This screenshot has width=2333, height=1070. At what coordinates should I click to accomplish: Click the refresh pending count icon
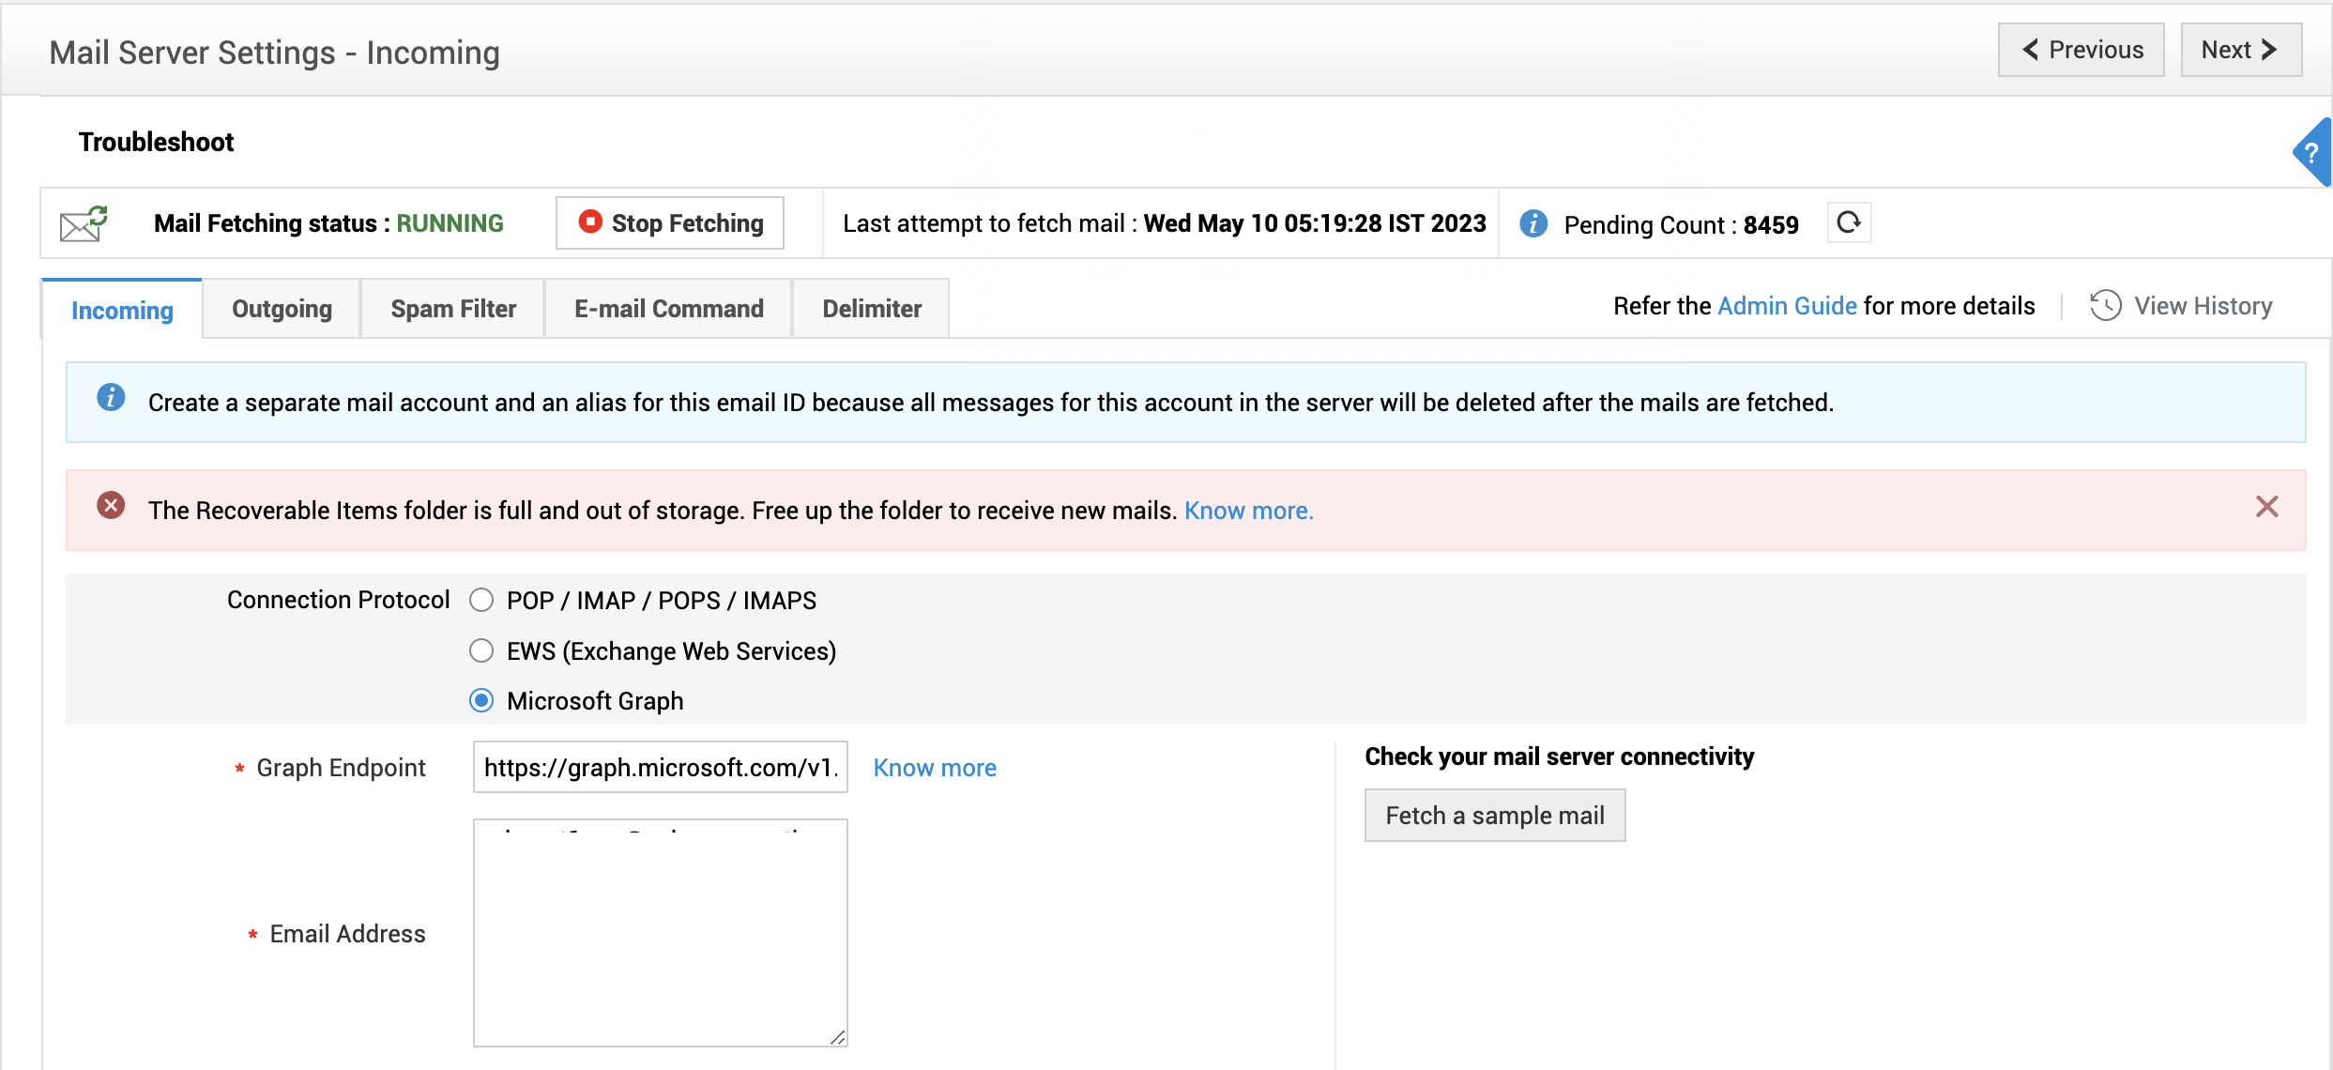click(1849, 223)
